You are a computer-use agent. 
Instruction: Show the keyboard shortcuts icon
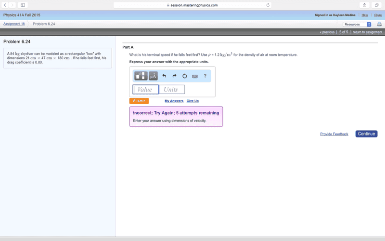[195, 76]
